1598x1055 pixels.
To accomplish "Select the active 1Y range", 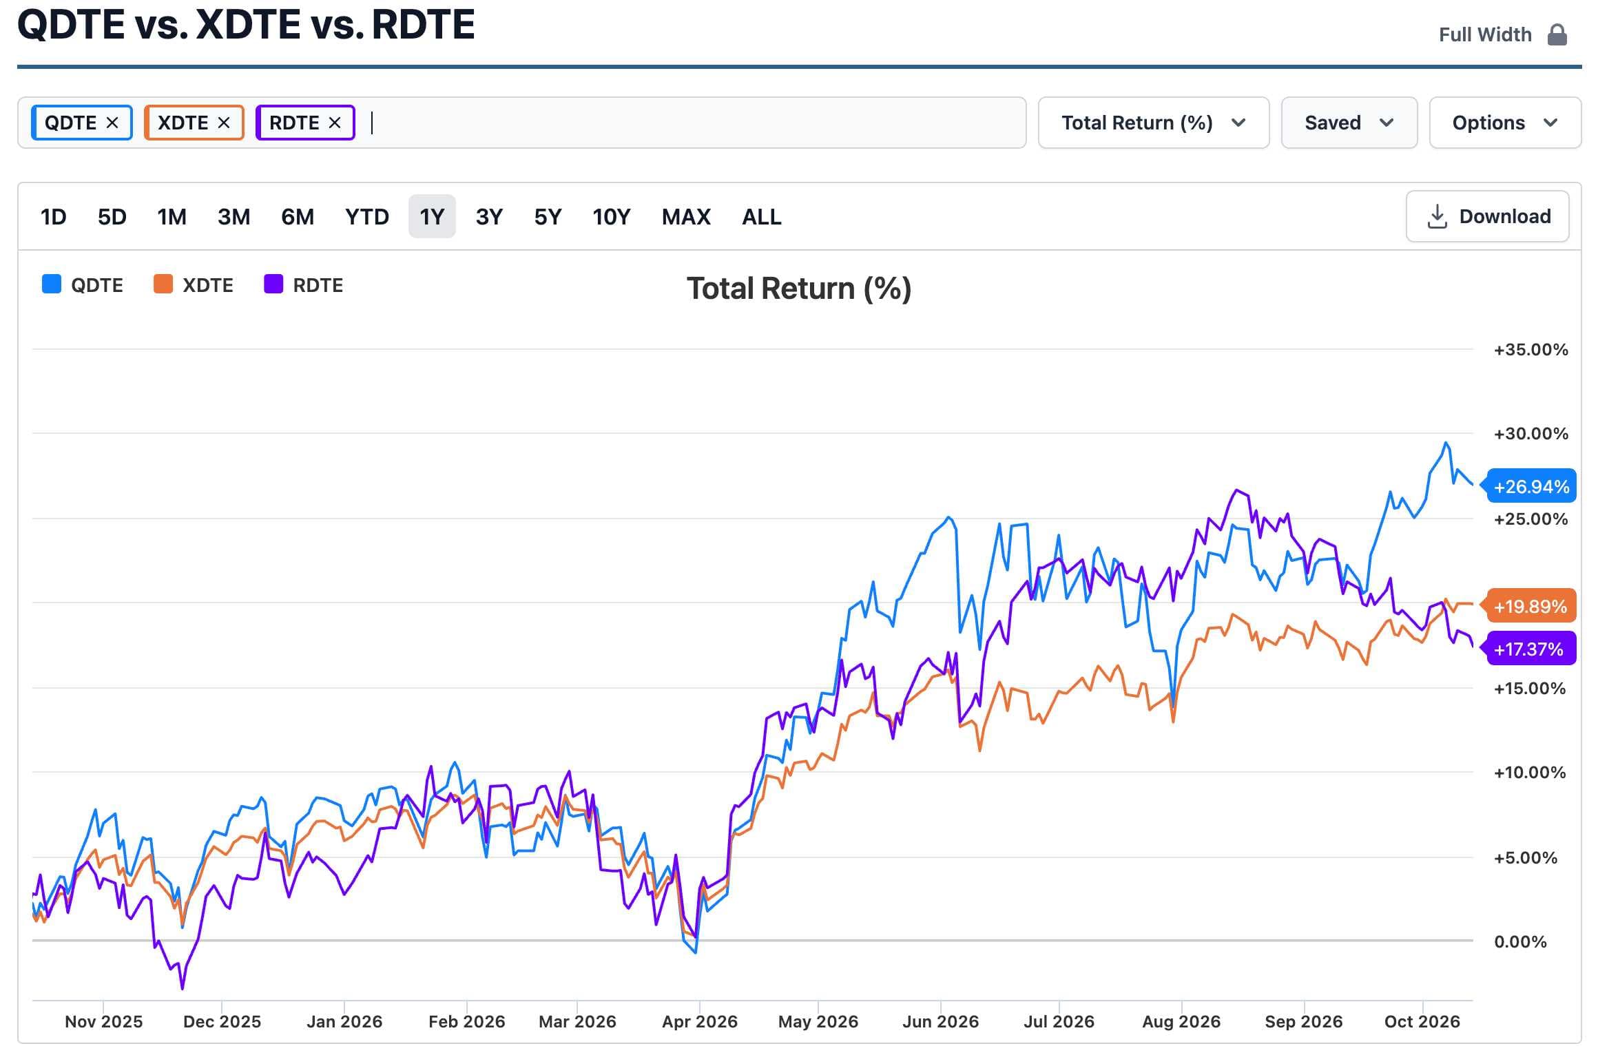I will tap(432, 217).
